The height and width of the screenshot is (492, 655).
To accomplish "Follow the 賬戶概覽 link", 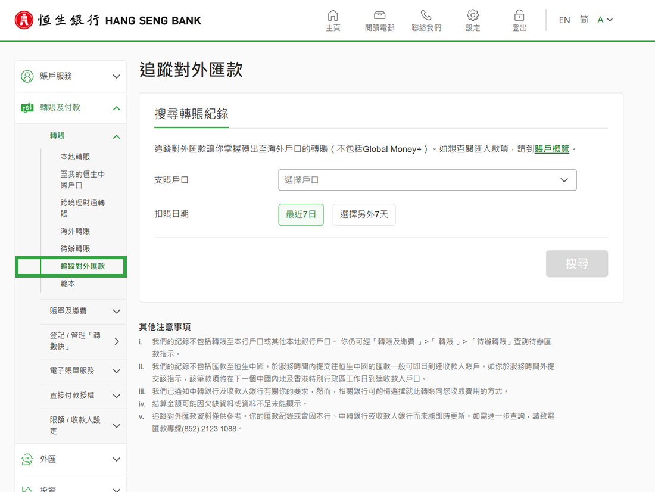I will pyautogui.click(x=552, y=149).
